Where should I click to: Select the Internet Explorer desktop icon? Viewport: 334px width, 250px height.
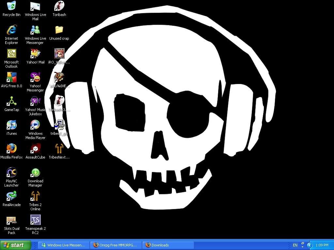tap(11, 30)
